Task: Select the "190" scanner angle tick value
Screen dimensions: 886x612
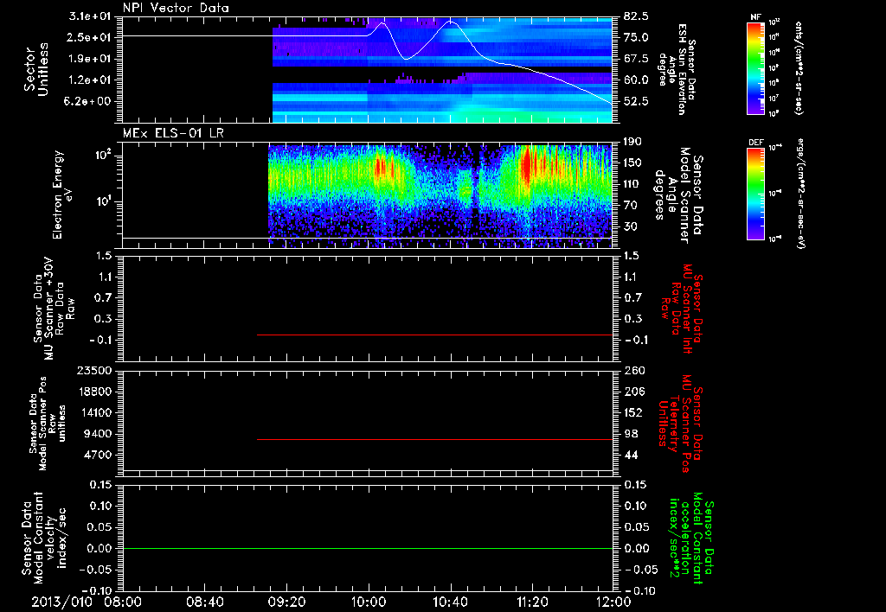Action: pyautogui.click(x=632, y=142)
